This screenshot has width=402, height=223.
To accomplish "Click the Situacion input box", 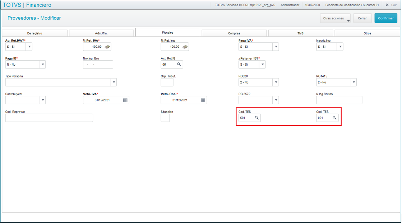I will tap(165, 118).
